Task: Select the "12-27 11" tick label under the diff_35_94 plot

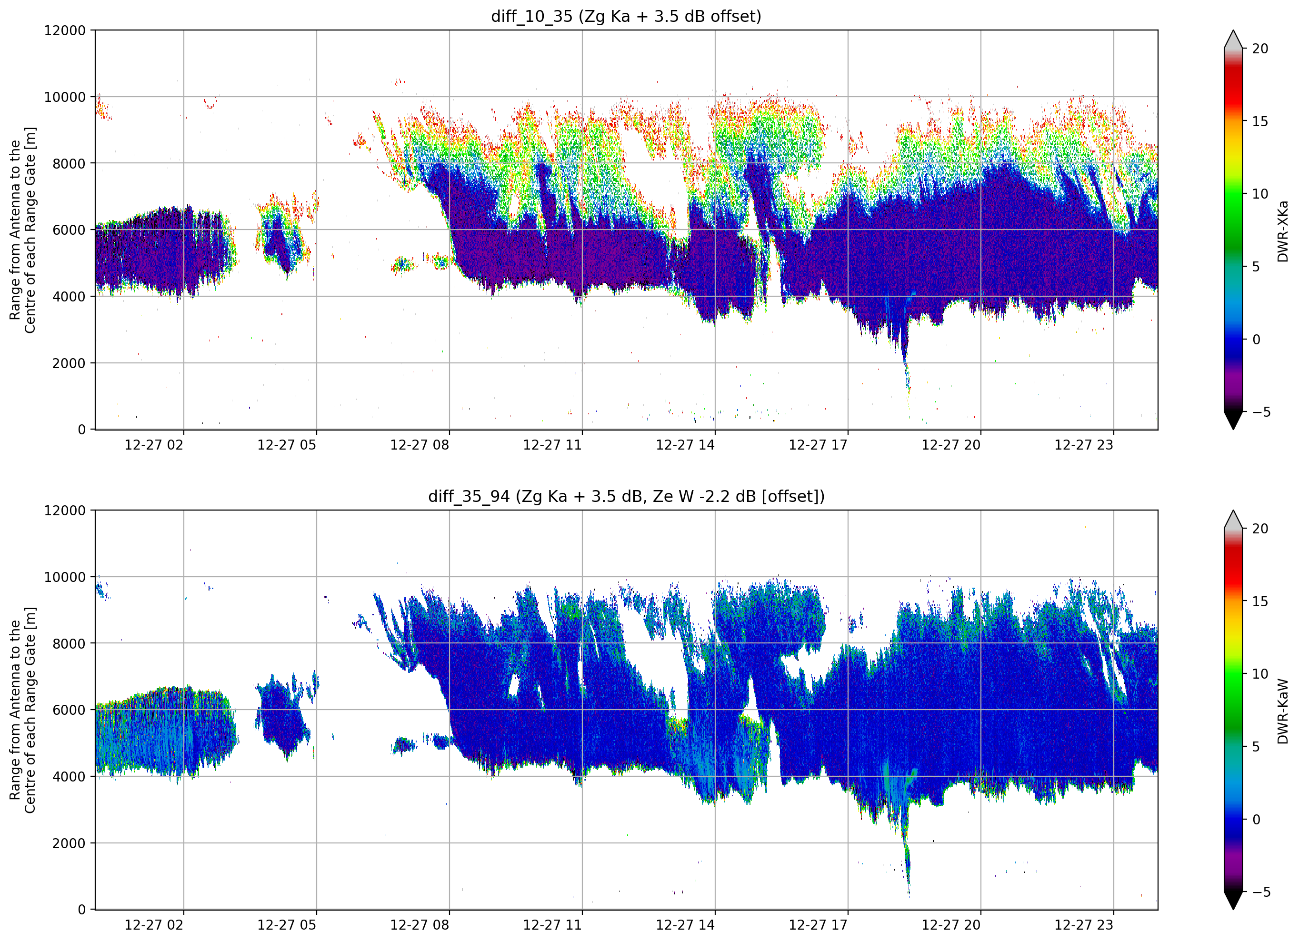Action: [x=553, y=925]
